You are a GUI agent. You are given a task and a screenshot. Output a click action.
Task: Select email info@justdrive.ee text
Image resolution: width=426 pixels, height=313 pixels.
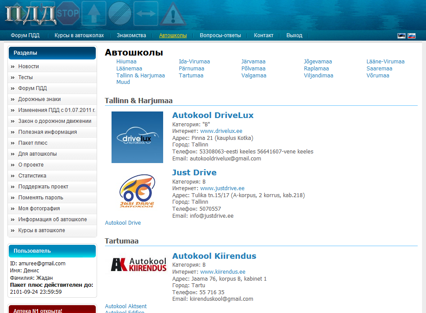coord(212,216)
